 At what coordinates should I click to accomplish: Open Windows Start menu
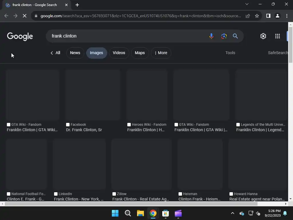click(115, 213)
